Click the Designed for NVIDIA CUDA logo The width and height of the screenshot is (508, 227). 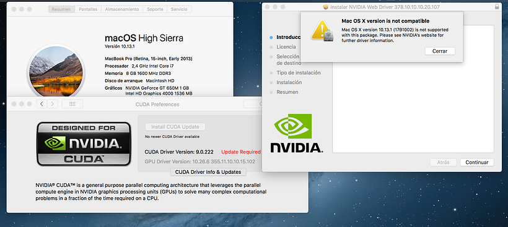click(x=84, y=143)
